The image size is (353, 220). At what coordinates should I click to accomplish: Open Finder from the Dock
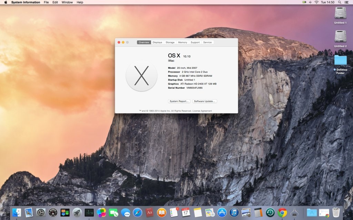coord(17,212)
